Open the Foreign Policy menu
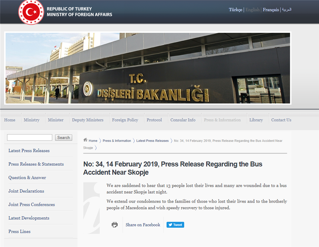The height and width of the screenshot is (247, 319). point(125,120)
